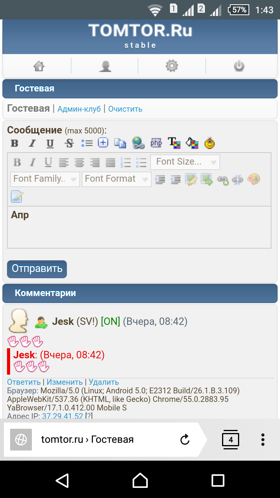Reload the page via browser refresh icon
The image size is (280, 498).
(185, 440)
